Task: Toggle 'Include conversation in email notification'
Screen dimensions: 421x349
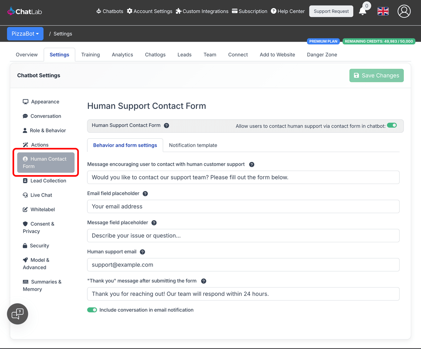Action: tap(92, 310)
